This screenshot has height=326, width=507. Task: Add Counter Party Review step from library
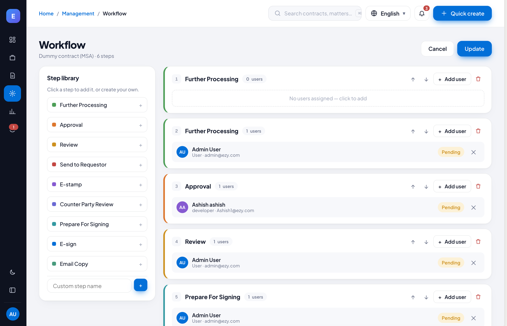tap(97, 204)
